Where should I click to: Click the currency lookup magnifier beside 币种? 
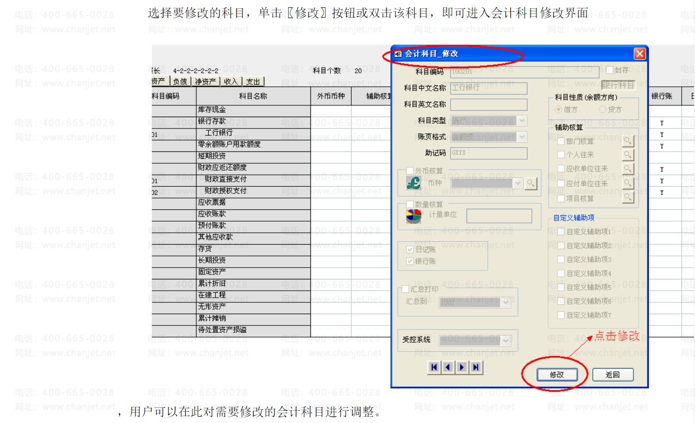pos(530,183)
